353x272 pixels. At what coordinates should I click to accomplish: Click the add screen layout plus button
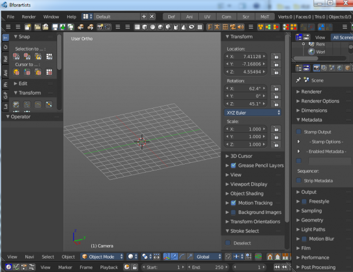pyautogui.click(x=144, y=17)
